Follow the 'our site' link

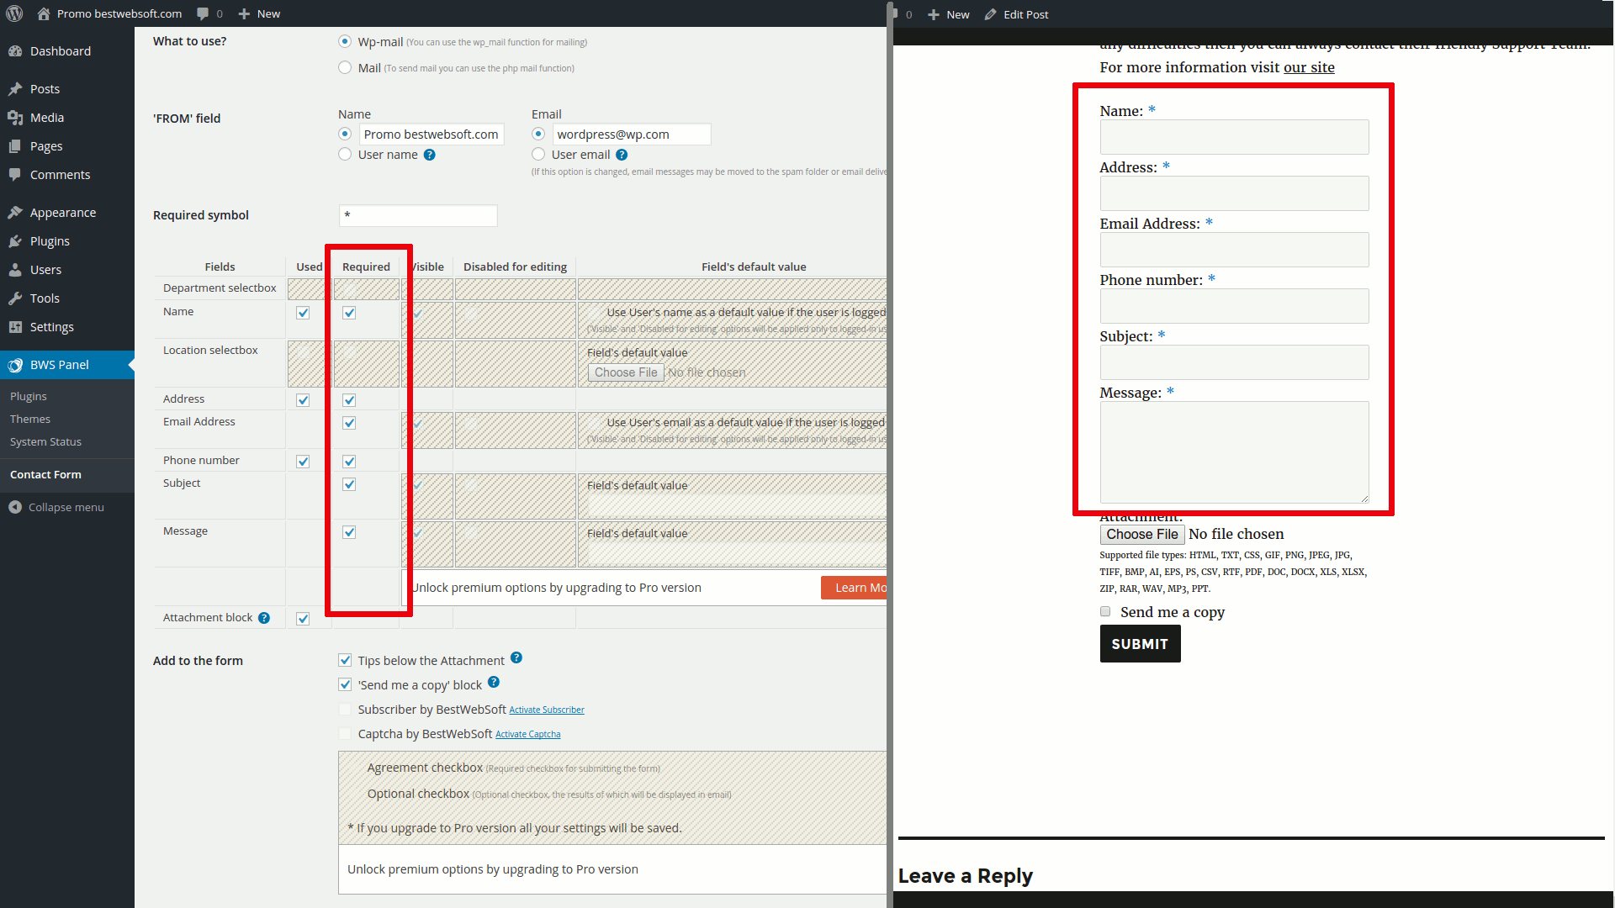click(x=1309, y=67)
